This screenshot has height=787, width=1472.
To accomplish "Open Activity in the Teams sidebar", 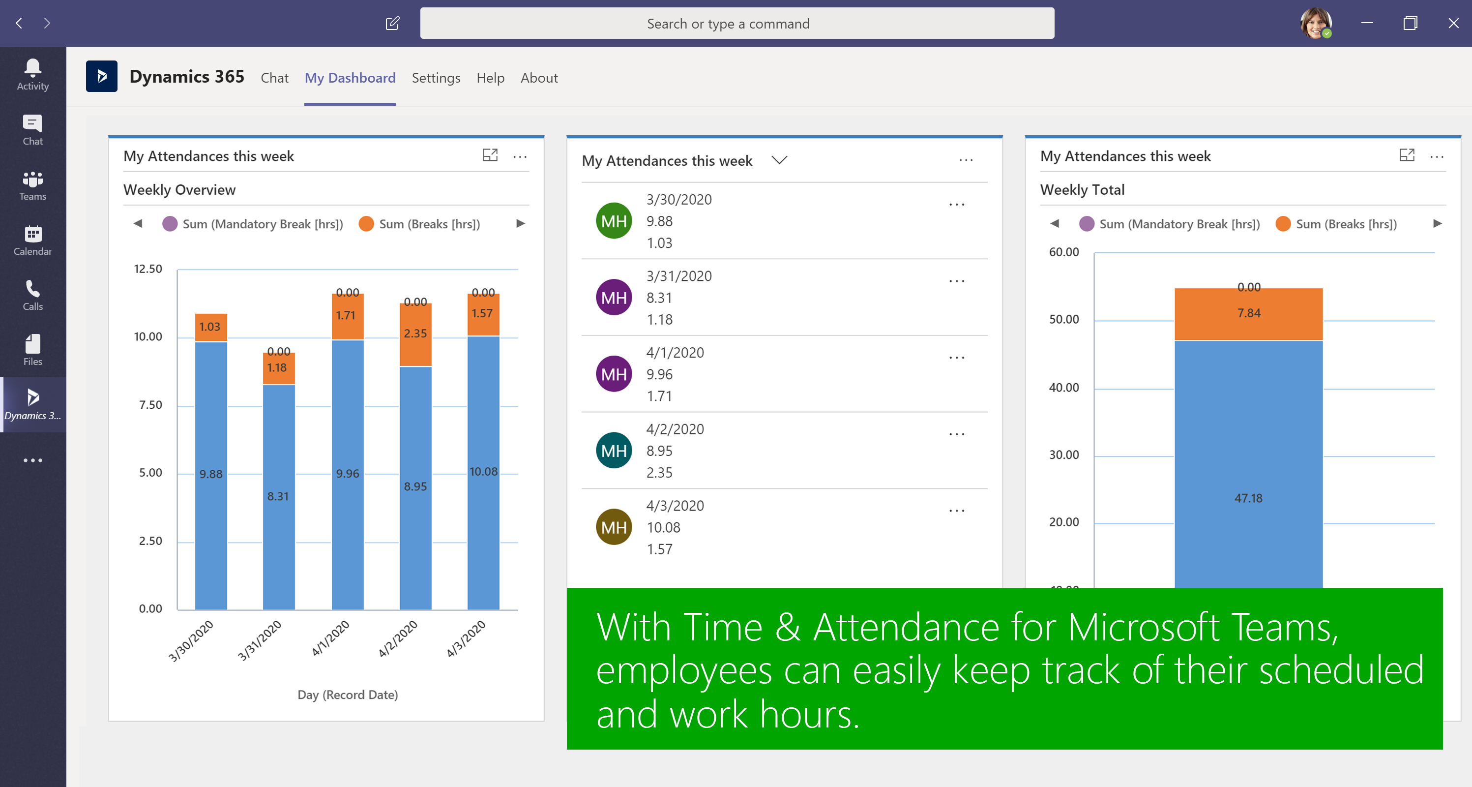I will [32, 74].
